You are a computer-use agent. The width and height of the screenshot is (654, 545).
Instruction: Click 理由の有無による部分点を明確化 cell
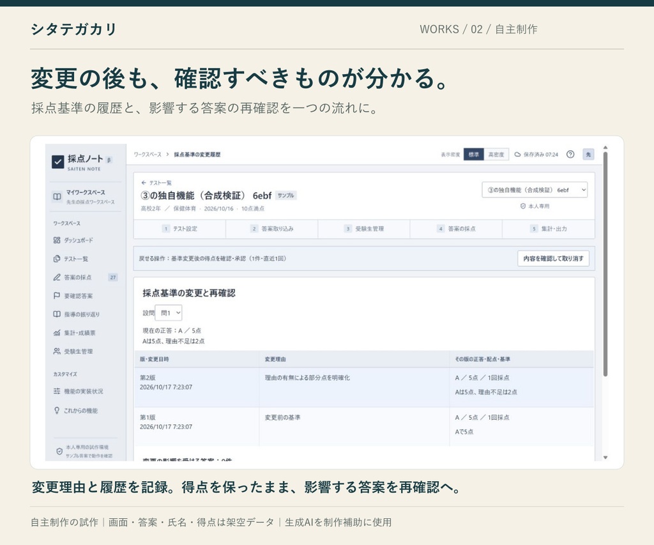tap(307, 378)
